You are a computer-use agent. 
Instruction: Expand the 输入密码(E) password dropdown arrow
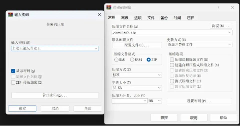96,49
